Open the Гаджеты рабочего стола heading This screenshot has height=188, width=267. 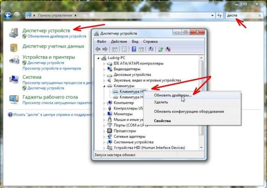point(50,97)
